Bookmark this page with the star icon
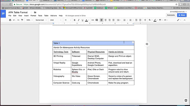The height and width of the screenshot is (106, 190). click(176, 4)
